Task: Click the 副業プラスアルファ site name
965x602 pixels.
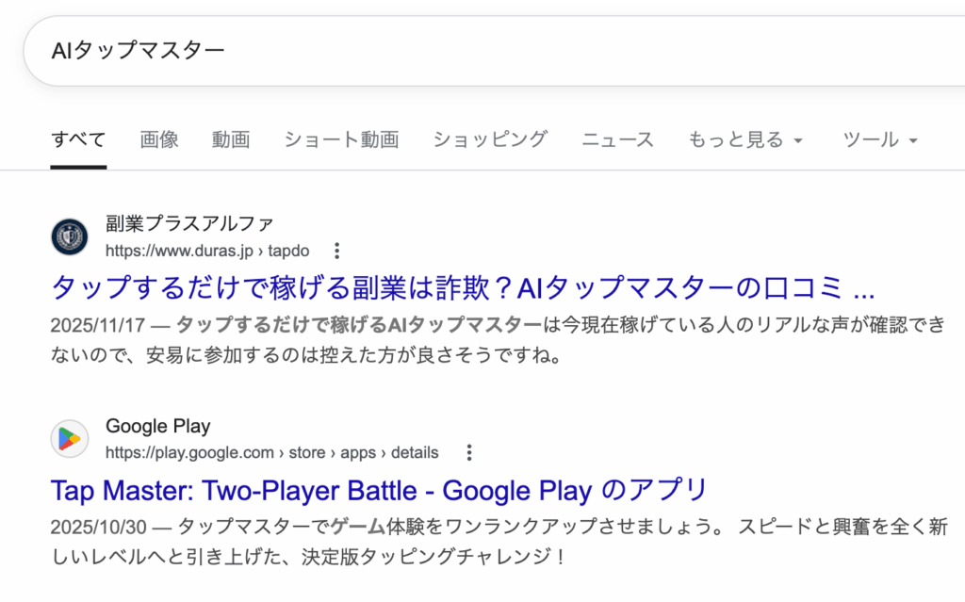Action: click(189, 224)
